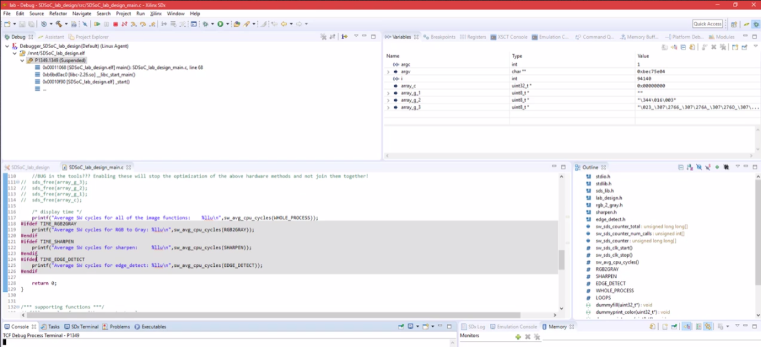Click Remove All Terminated Launches in Debug view
Image resolution: width=761 pixels, height=347 pixels.
pyautogui.click(x=323, y=37)
